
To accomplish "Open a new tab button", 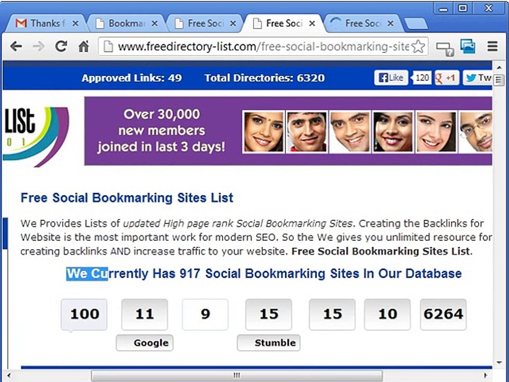I will click(416, 24).
